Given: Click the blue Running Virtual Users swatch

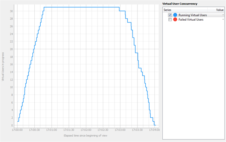Looking at the screenshot, I should click(x=175, y=15).
